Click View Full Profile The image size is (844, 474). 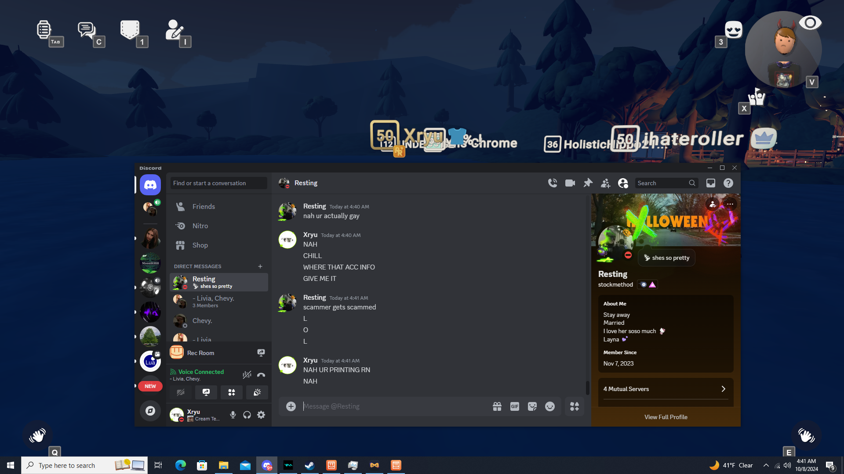tap(666, 417)
